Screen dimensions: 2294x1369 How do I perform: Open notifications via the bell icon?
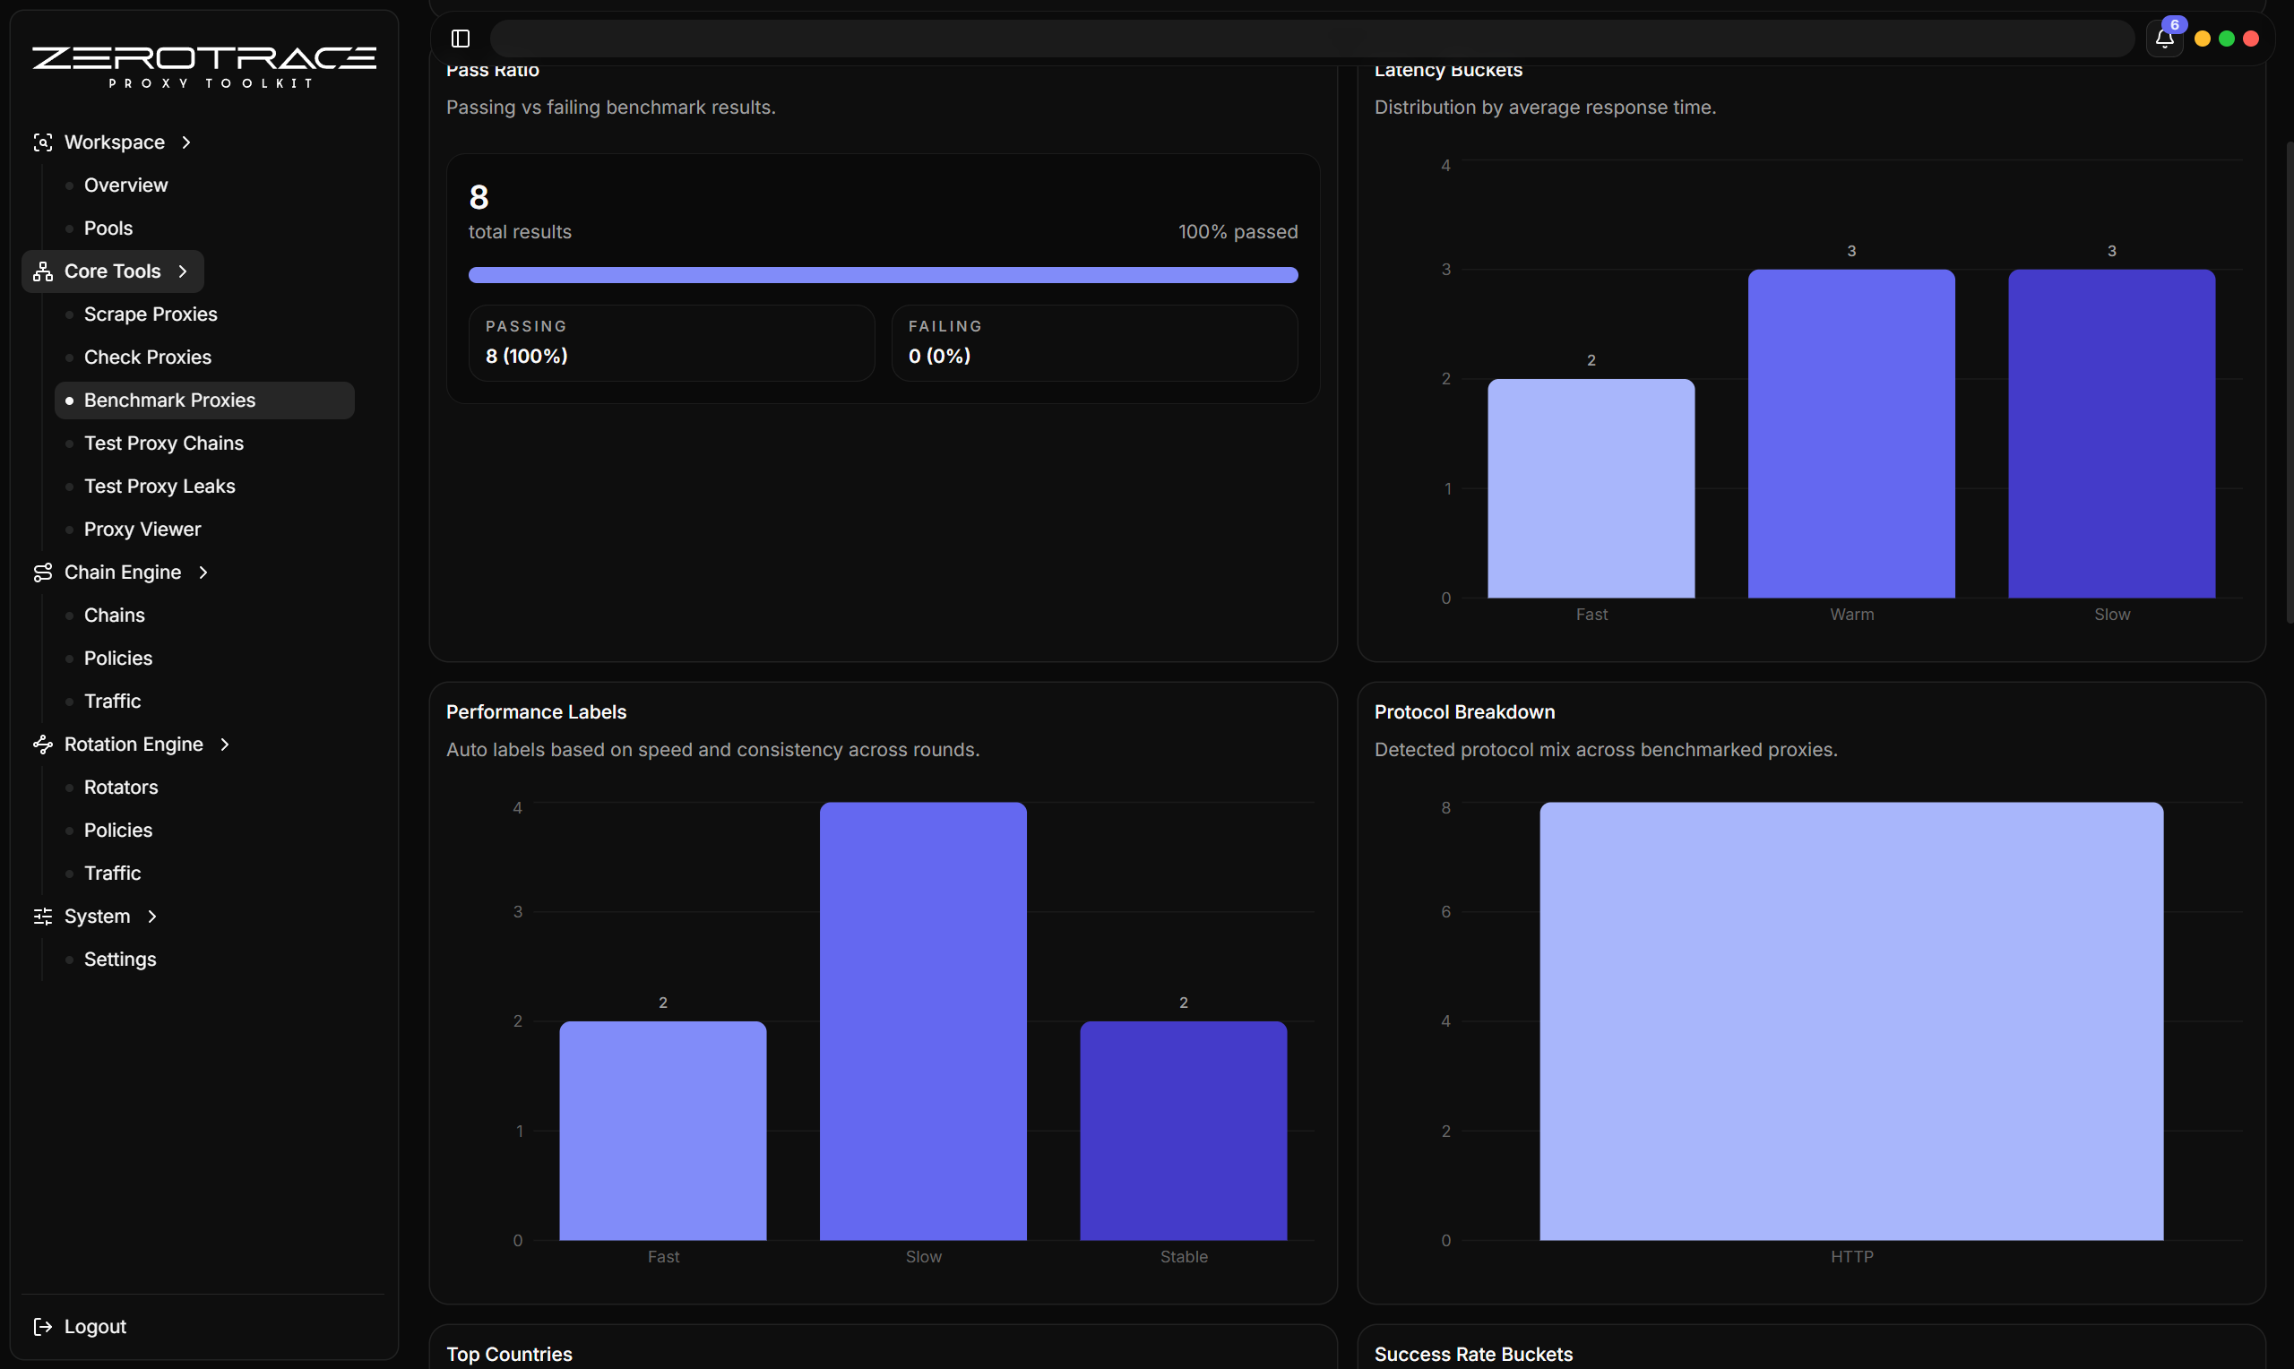point(2165,39)
